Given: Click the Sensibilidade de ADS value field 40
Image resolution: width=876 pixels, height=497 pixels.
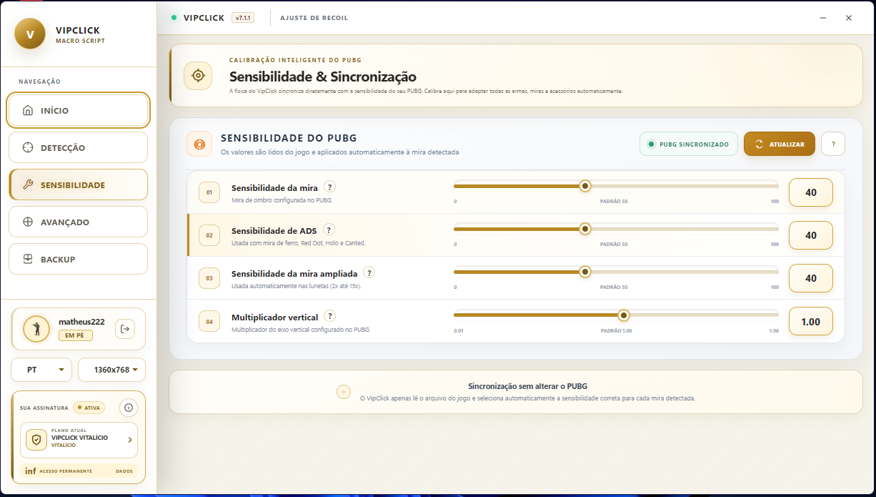Looking at the screenshot, I should (811, 235).
